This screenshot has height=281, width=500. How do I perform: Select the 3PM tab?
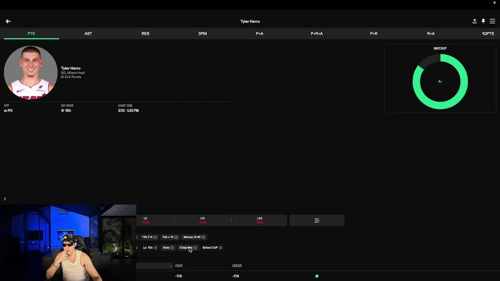point(202,34)
